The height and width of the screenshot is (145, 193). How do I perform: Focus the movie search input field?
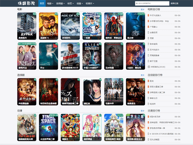pyautogui.click(x=152, y=3)
